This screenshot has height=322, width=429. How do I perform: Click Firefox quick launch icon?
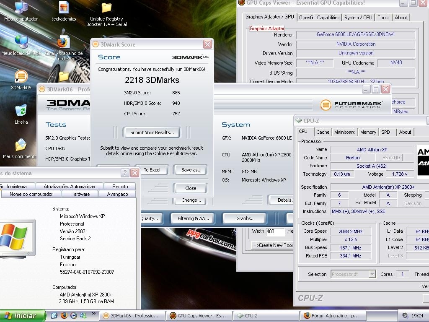point(64,316)
